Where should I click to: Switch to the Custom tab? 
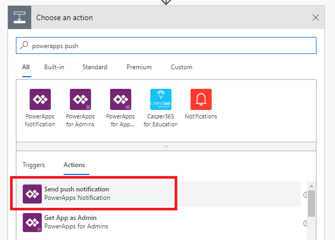pyautogui.click(x=182, y=67)
